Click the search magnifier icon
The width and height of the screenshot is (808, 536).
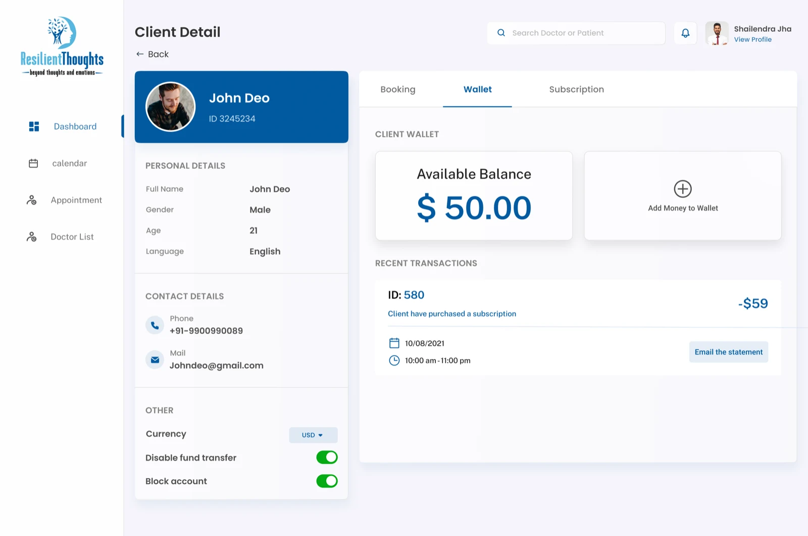[501, 33]
